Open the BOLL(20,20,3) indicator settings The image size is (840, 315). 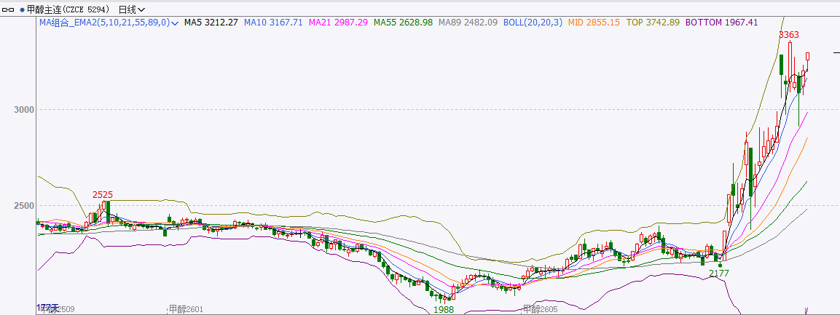531,23
